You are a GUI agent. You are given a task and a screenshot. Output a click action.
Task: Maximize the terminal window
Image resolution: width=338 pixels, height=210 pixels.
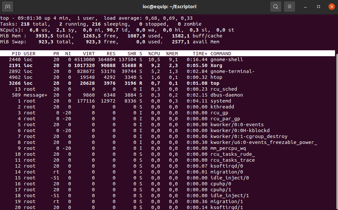click(319, 7)
